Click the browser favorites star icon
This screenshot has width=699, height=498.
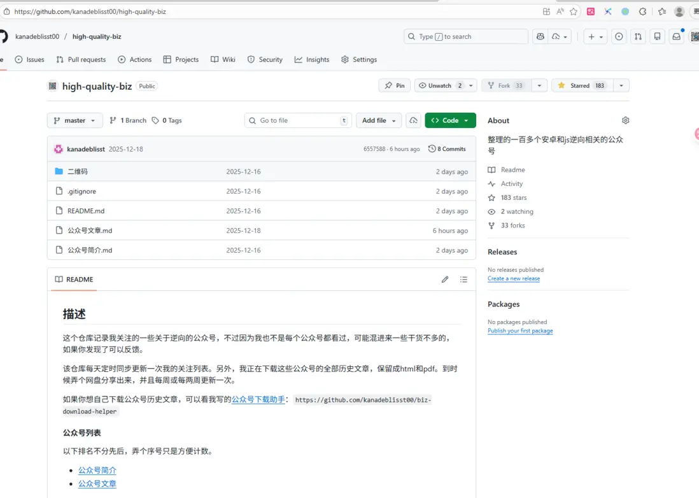pyautogui.click(x=574, y=11)
